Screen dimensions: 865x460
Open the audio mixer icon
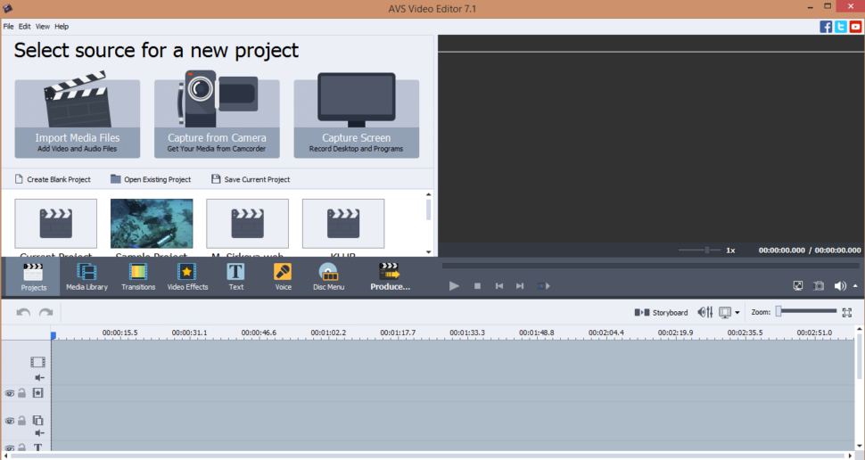[x=705, y=312]
